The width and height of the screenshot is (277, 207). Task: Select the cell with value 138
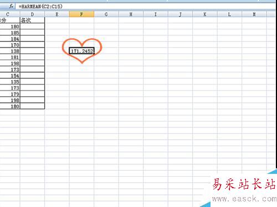[x=10, y=51]
